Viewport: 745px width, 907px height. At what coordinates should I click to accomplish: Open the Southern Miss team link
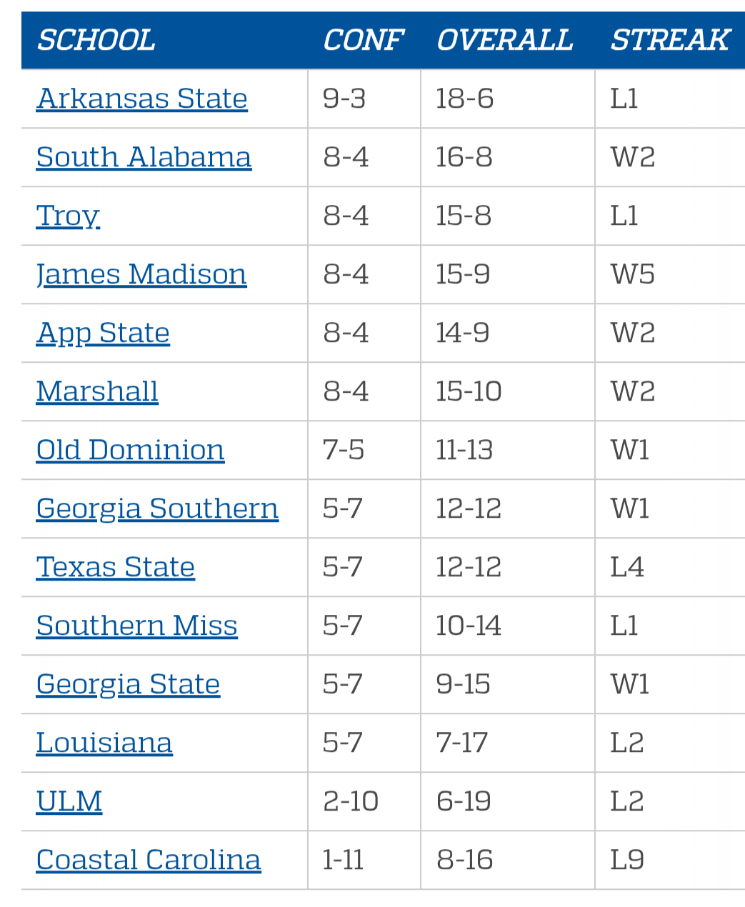click(136, 626)
